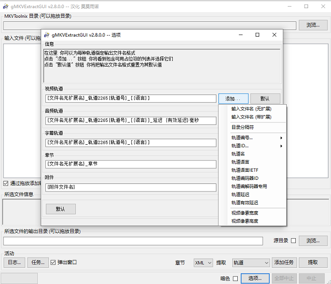Maximize the options dialog window
Image resolution: width=331 pixels, height=284 pixels.
(257, 35)
